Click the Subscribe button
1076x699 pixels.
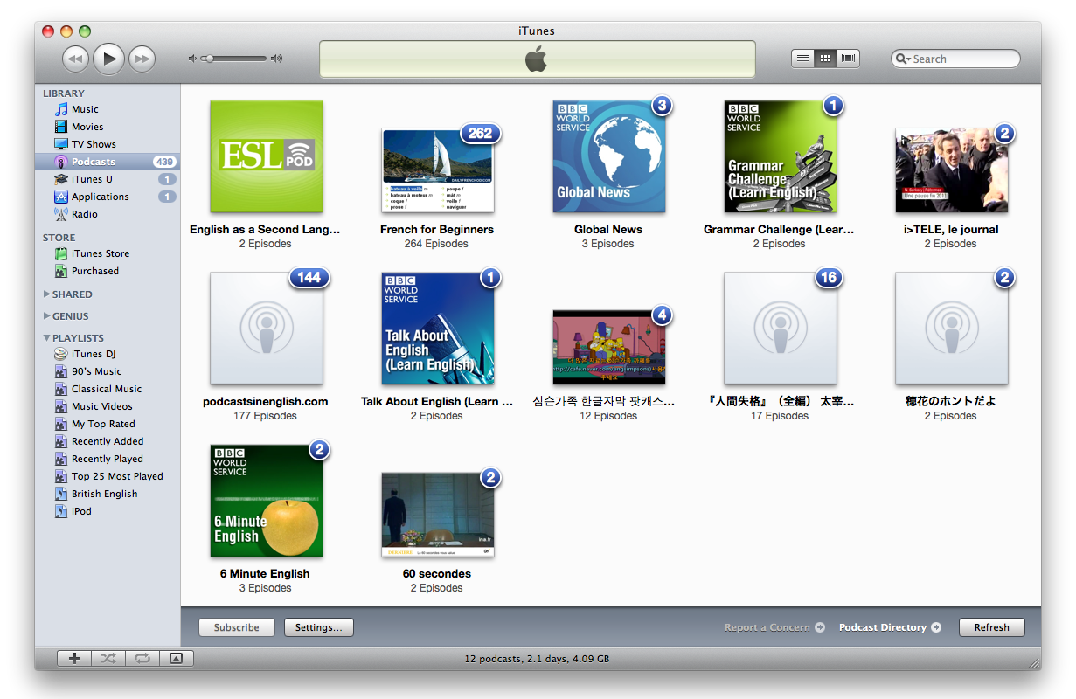237,627
